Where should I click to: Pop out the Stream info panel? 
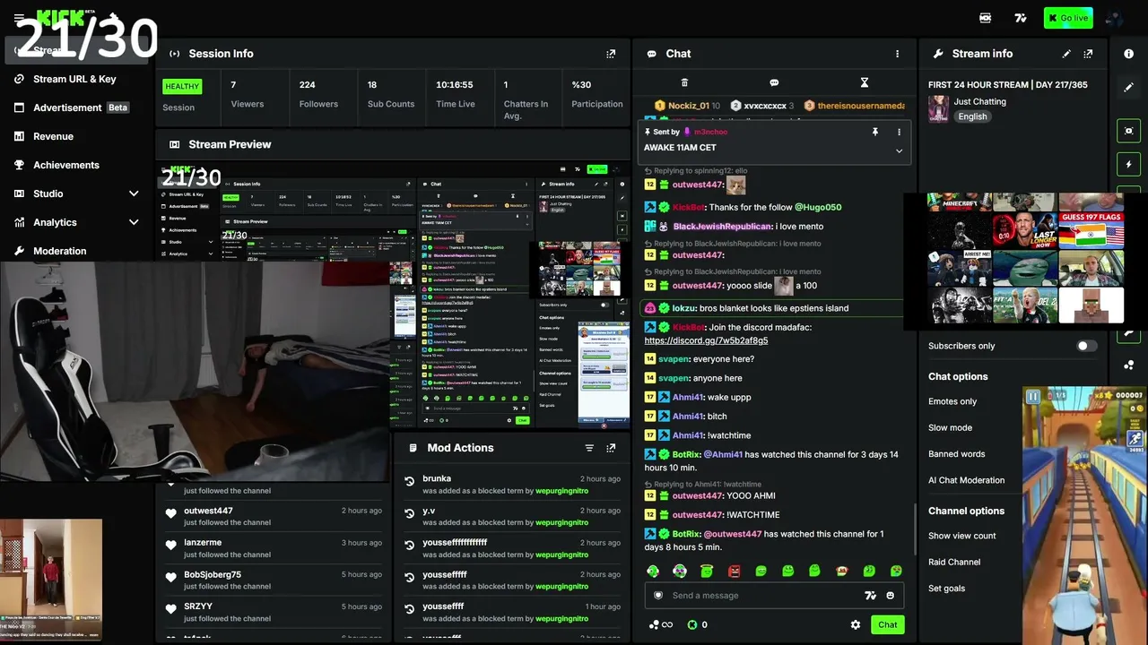(1088, 54)
